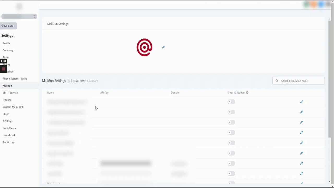Click the edit pencil in the fifth location row
This screenshot has height=188, width=334.
pyautogui.click(x=301, y=143)
